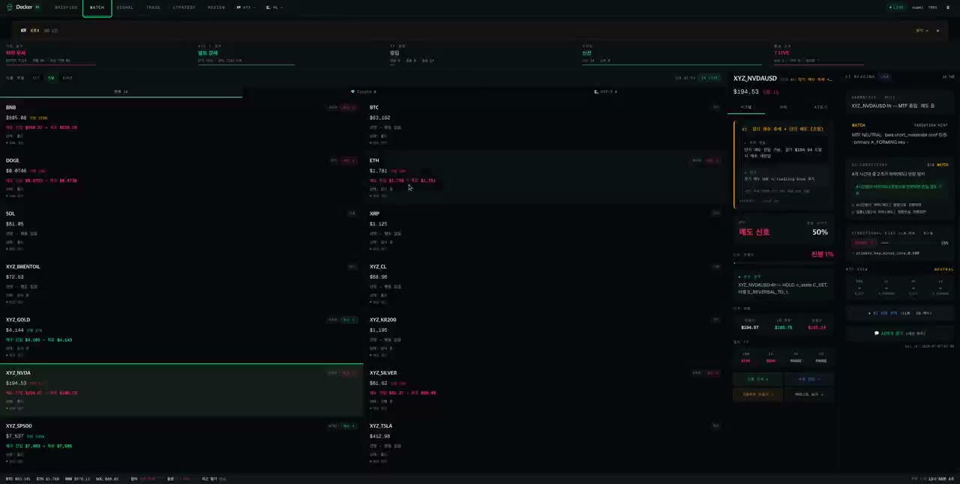The height and width of the screenshot is (484, 960).
Task: Click the WATCH label in AI reading card
Action: point(859,125)
